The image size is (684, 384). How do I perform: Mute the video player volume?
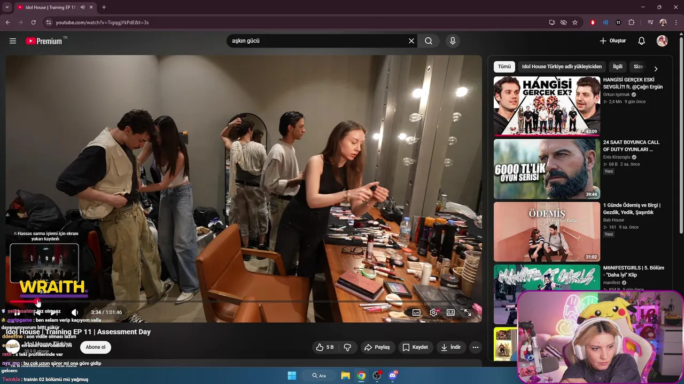[75, 313]
